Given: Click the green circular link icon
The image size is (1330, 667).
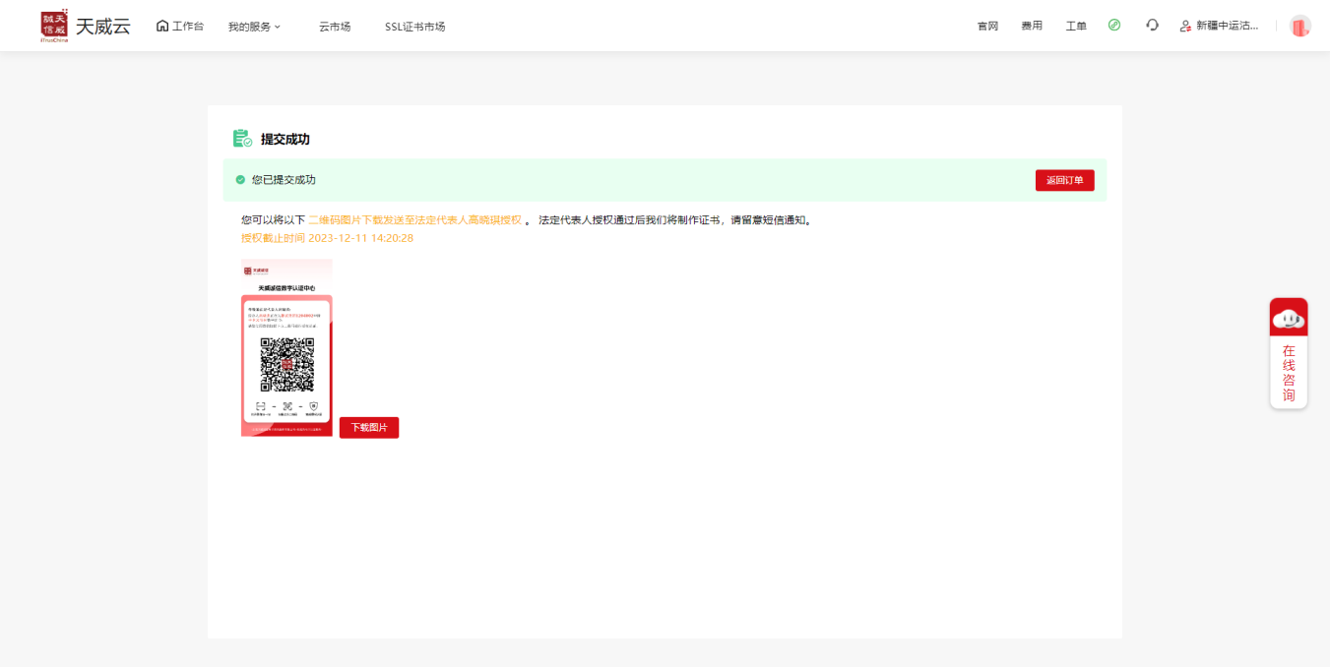Looking at the screenshot, I should pos(1114,25).
